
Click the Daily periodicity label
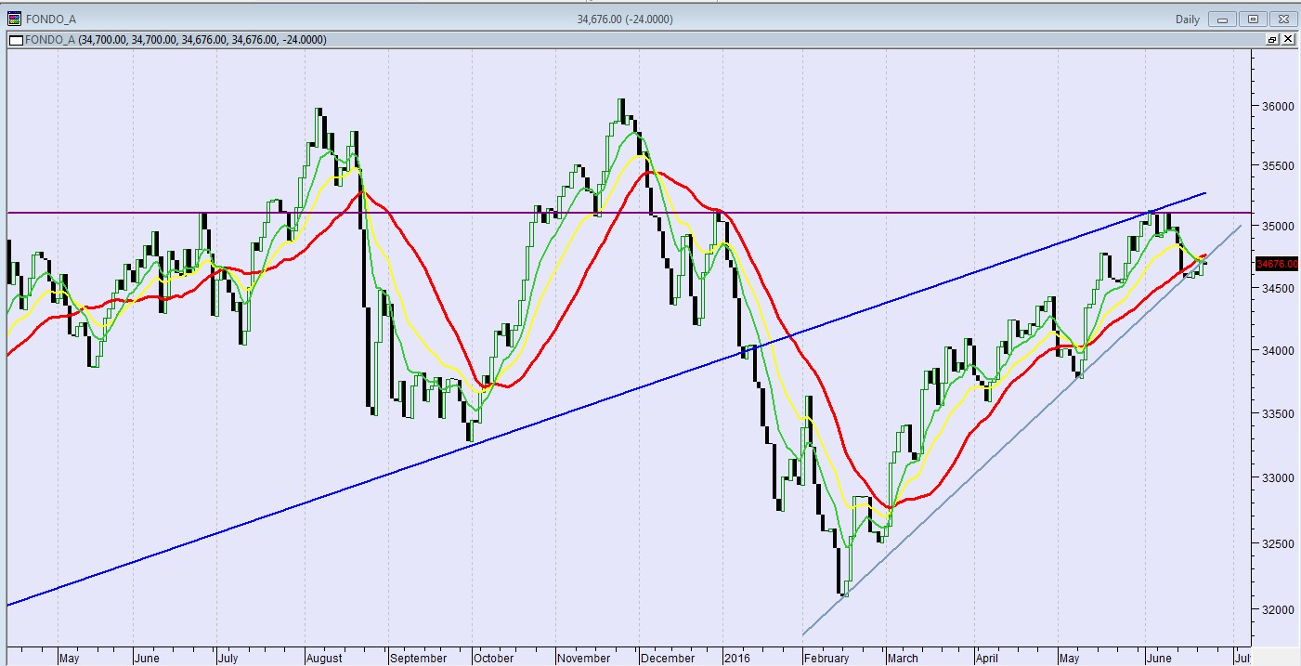click(1187, 19)
